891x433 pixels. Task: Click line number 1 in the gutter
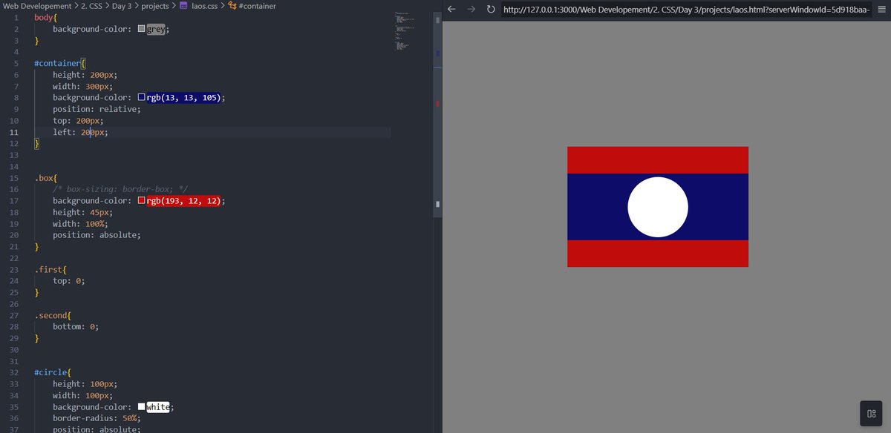(16, 18)
